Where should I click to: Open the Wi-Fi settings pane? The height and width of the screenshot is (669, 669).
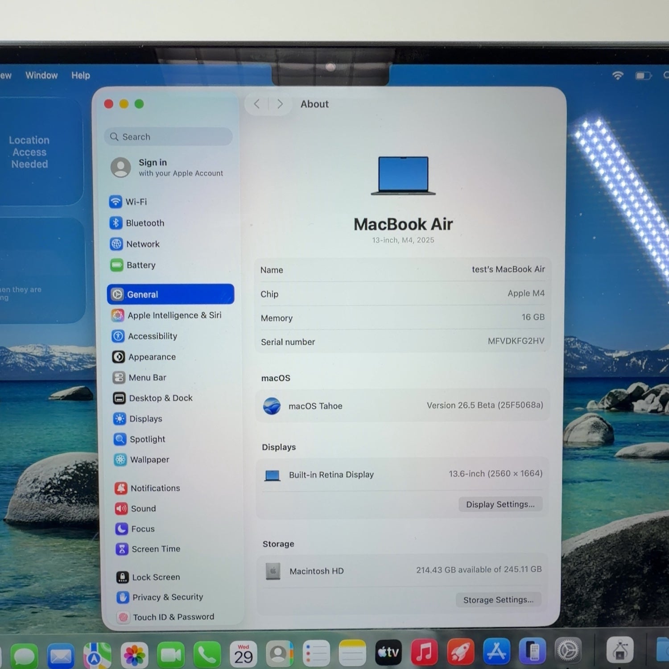(170, 202)
